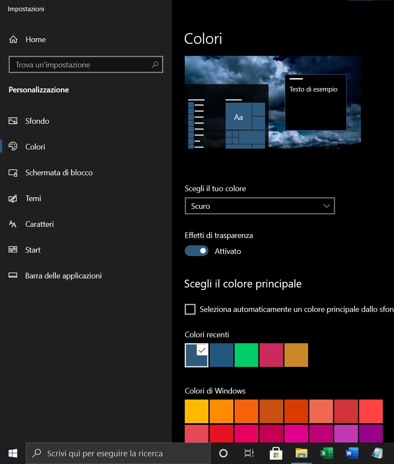Choose second-row third swatch, hot pink-red
Screen dimensions: 394x464
click(246, 434)
